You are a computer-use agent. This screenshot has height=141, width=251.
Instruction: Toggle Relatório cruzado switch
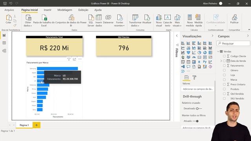(x=199, y=108)
